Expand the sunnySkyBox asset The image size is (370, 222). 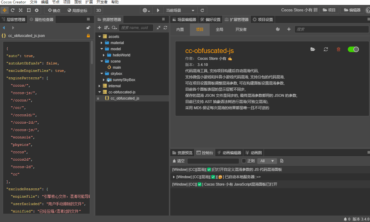104,80
